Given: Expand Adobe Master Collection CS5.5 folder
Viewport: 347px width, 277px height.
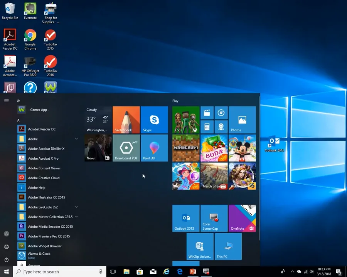Looking at the screenshot, I should tap(48, 217).
